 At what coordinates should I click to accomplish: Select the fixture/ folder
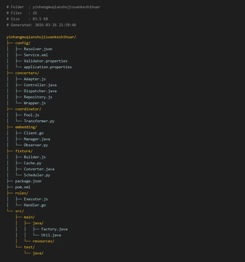[24, 151]
